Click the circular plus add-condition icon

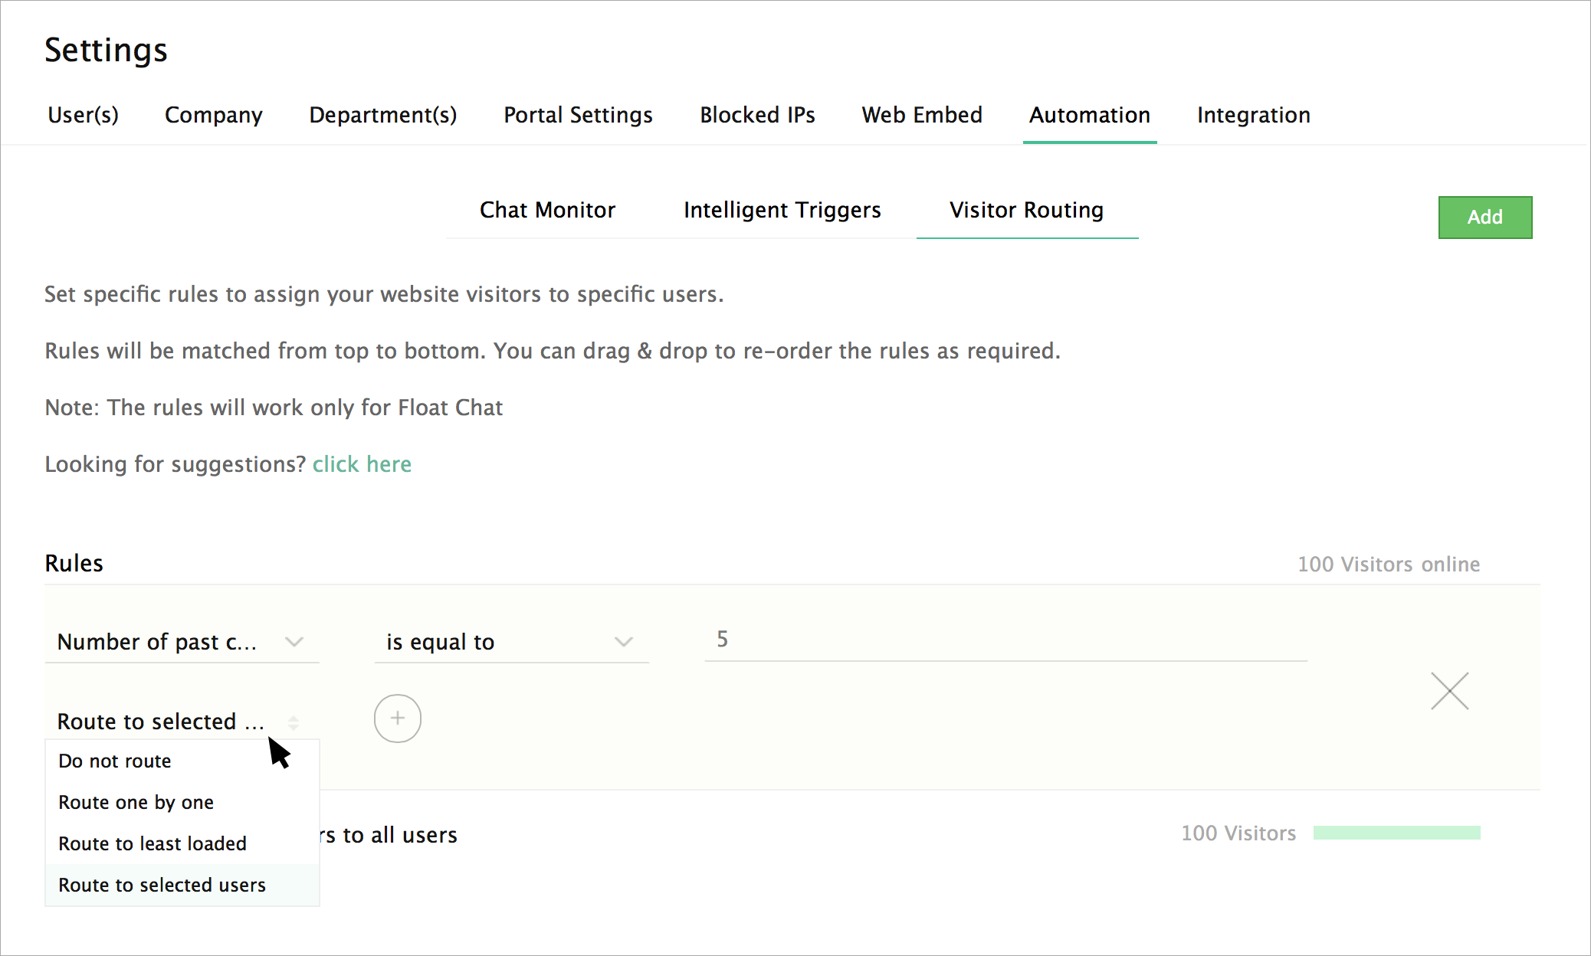tap(397, 719)
